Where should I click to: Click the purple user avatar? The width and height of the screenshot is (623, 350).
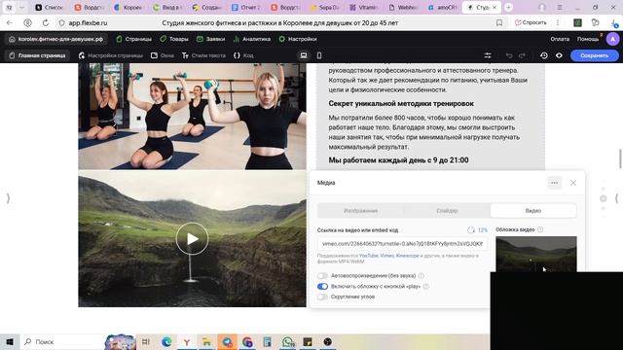[x=612, y=39]
